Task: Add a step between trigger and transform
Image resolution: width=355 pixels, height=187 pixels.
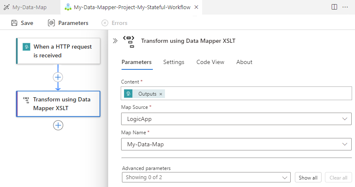Action: point(58,77)
